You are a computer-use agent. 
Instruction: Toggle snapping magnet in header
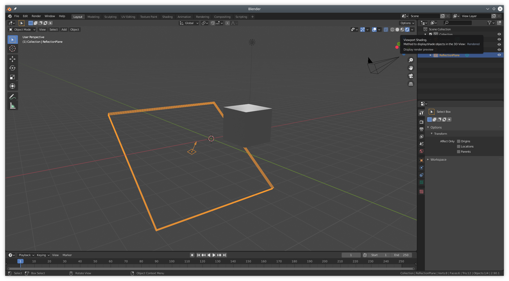(212, 23)
